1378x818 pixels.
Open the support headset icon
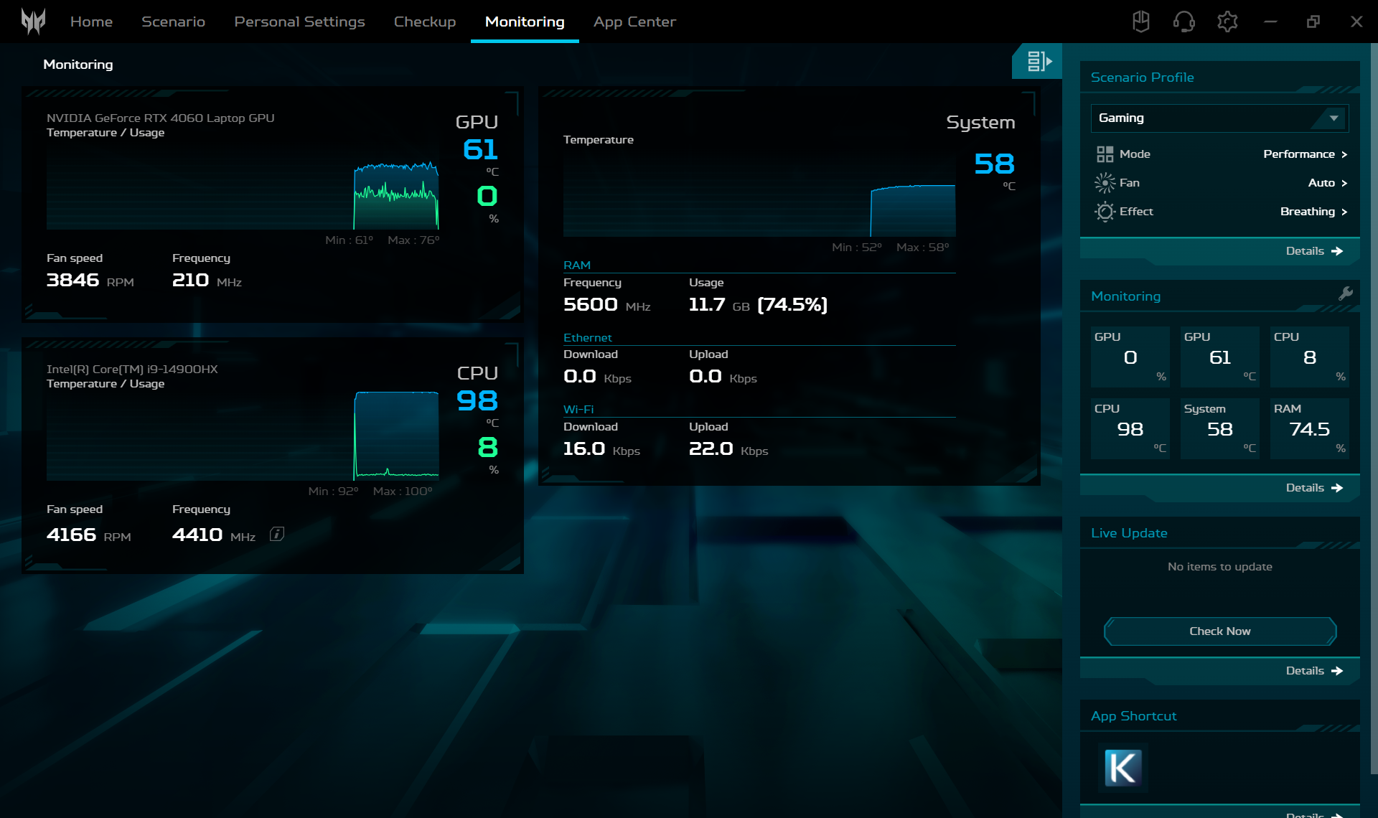(1184, 22)
